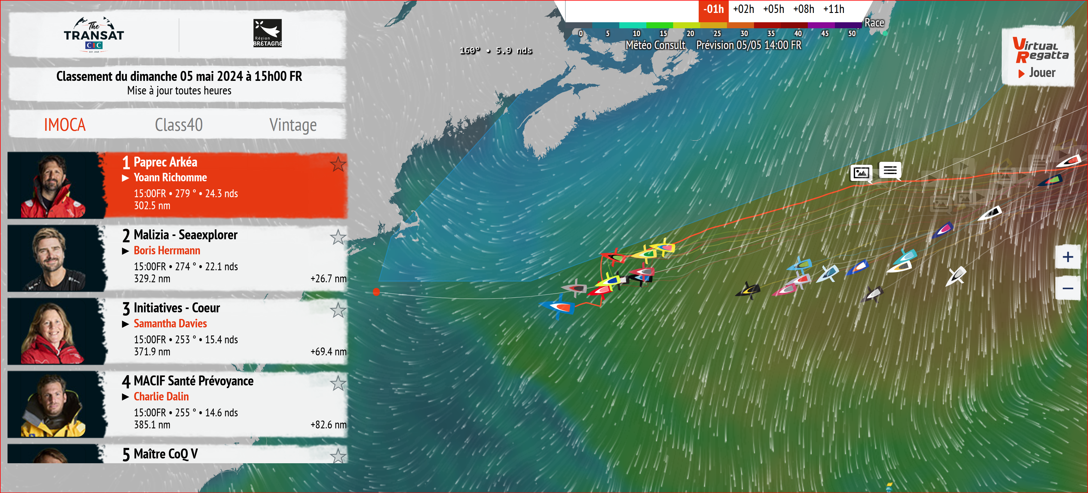Screen dimensions: 1088x493
Task: Click the Classement du dimanche 05 mai header
Action: (179, 76)
